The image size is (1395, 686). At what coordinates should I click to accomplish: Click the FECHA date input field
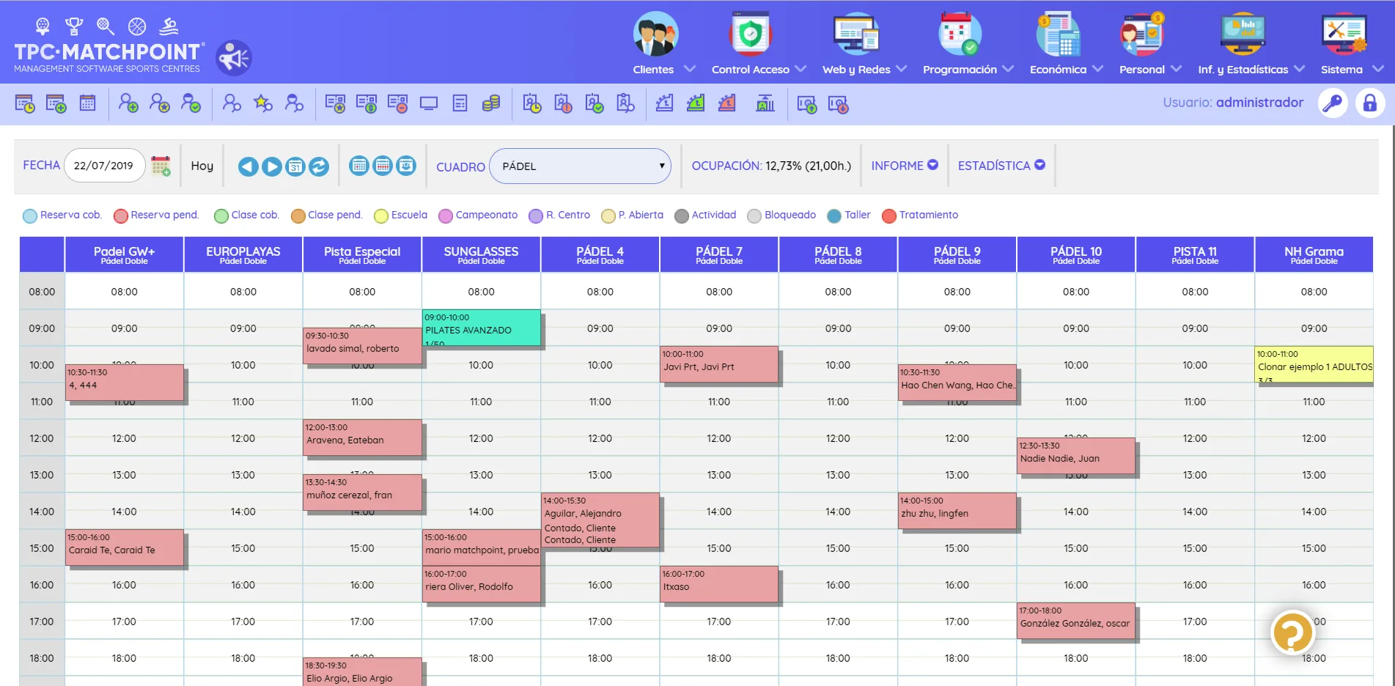(104, 166)
